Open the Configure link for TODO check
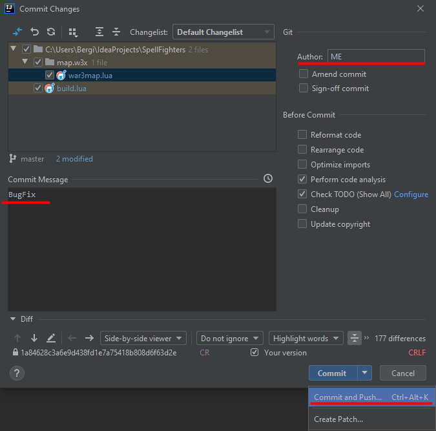The width and height of the screenshot is (436, 431). pyautogui.click(x=411, y=194)
